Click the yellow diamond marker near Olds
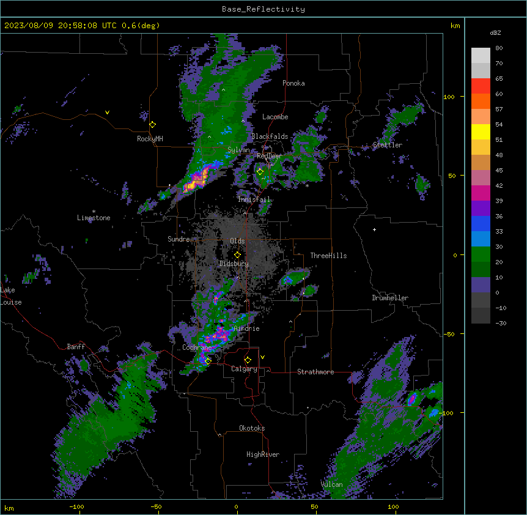 (238, 255)
